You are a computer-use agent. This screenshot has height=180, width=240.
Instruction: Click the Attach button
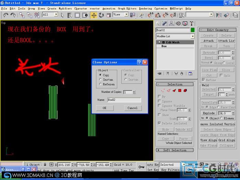[x=208, y=41]
